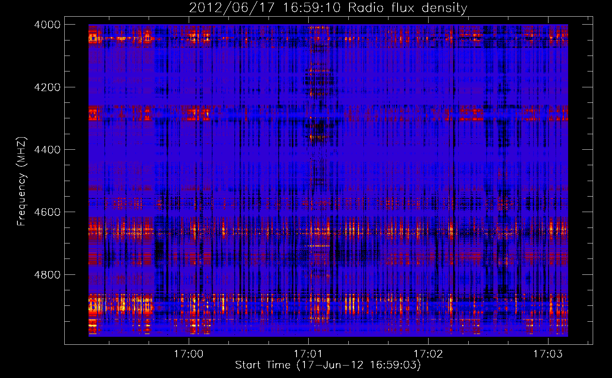Click the 'Start Time (17-Jun-12 16:59:03)' x-axis label
This screenshot has height=378, width=612.
tap(328, 365)
